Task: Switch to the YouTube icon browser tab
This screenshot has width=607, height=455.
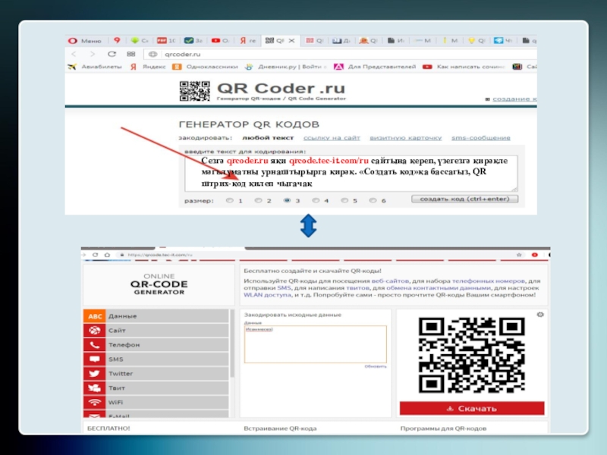Action: pyautogui.click(x=220, y=40)
